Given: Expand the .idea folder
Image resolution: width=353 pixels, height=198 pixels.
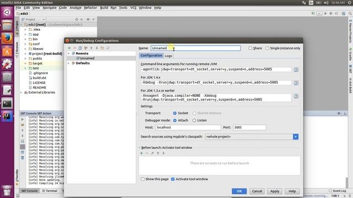Looking at the screenshot, I should (x=25, y=29).
